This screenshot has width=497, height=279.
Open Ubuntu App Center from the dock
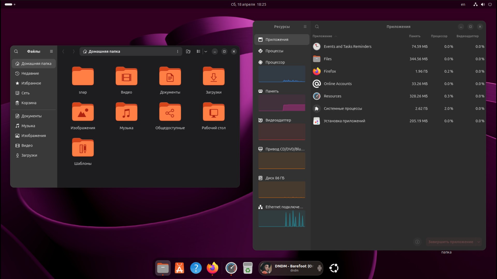(179, 268)
